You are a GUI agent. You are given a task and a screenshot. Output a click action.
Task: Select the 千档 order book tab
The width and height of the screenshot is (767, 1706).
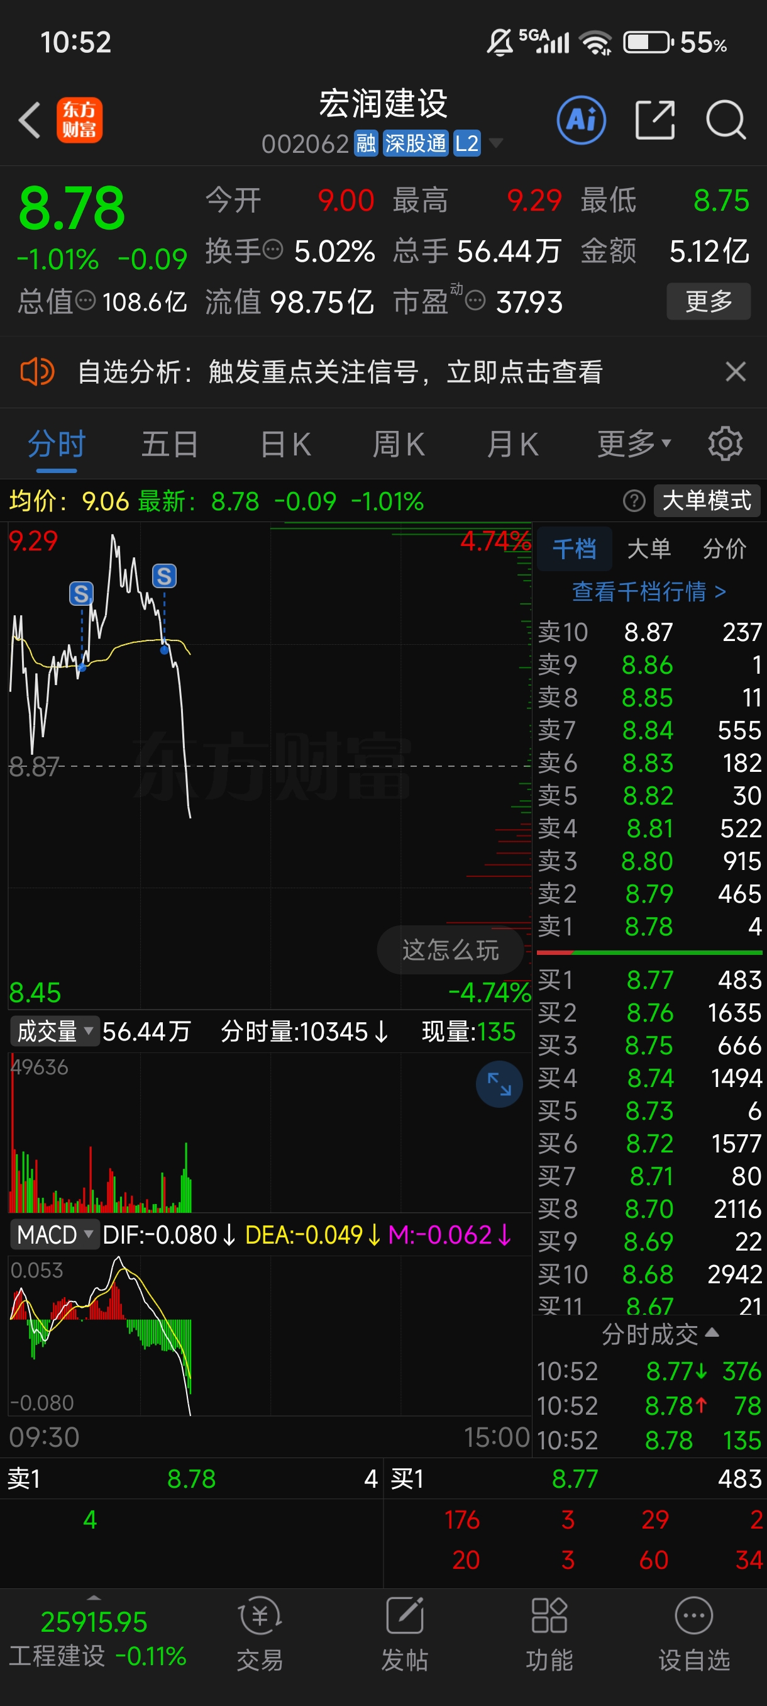pos(575,549)
